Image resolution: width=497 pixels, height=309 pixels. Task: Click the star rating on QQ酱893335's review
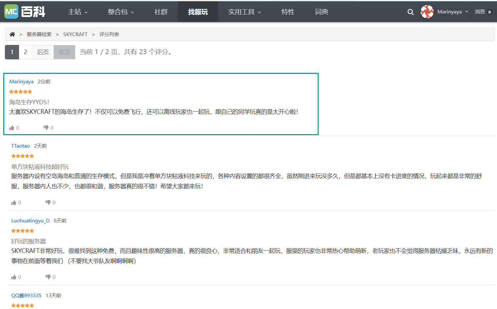tap(23, 305)
